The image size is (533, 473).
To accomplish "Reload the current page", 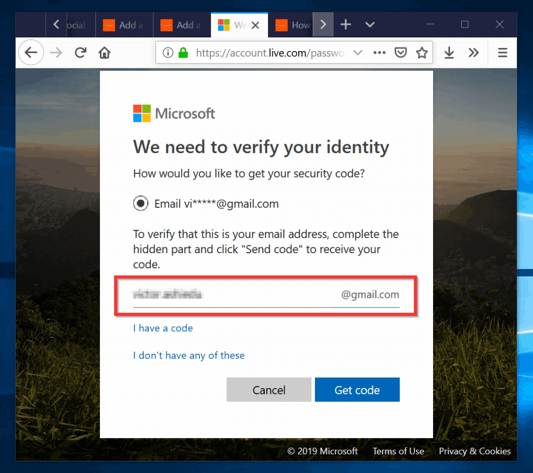I will coord(81,53).
